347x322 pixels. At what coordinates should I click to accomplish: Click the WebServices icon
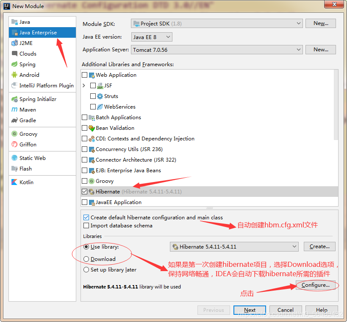[100, 107]
